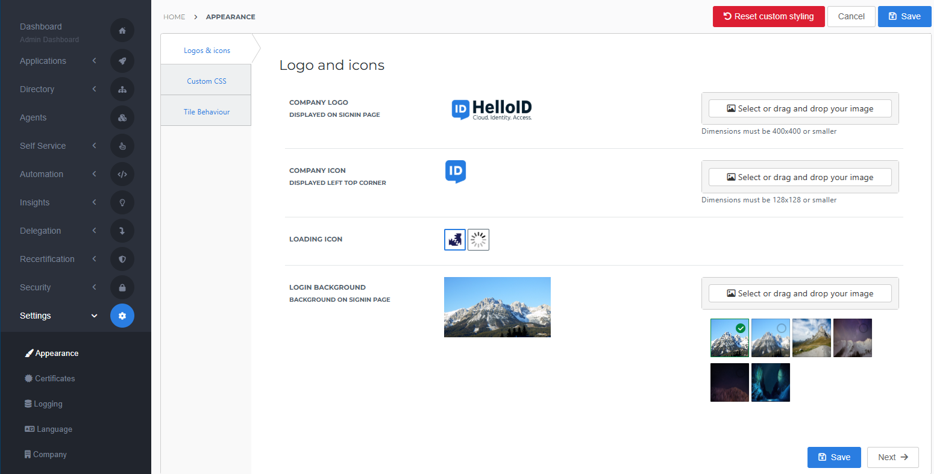Expand the Applications menu chevron
The image size is (934, 474).
tap(94, 61)
